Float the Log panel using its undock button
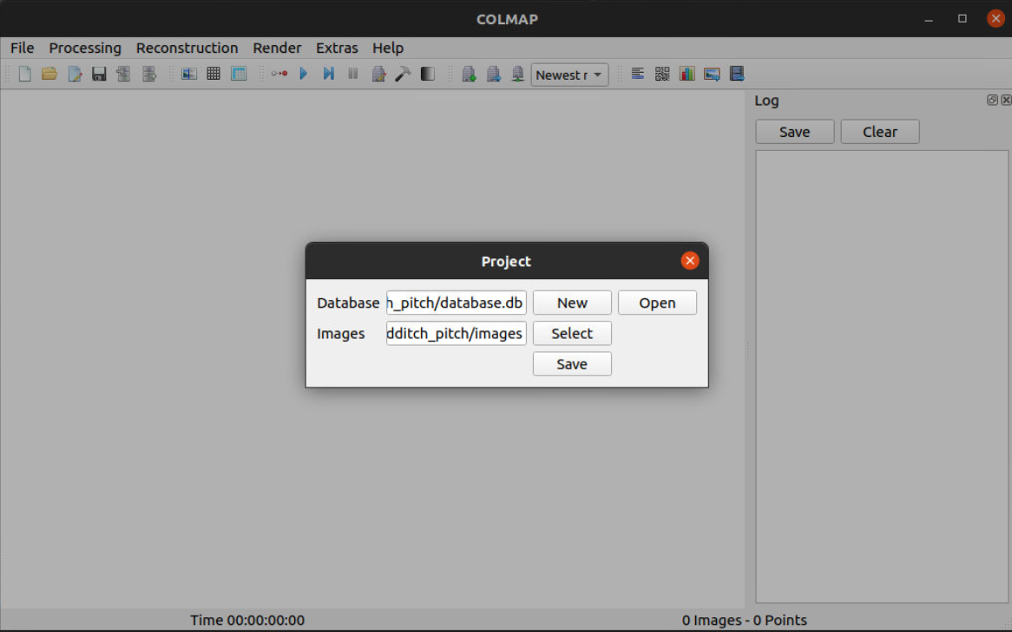 [x=992, y=101]
